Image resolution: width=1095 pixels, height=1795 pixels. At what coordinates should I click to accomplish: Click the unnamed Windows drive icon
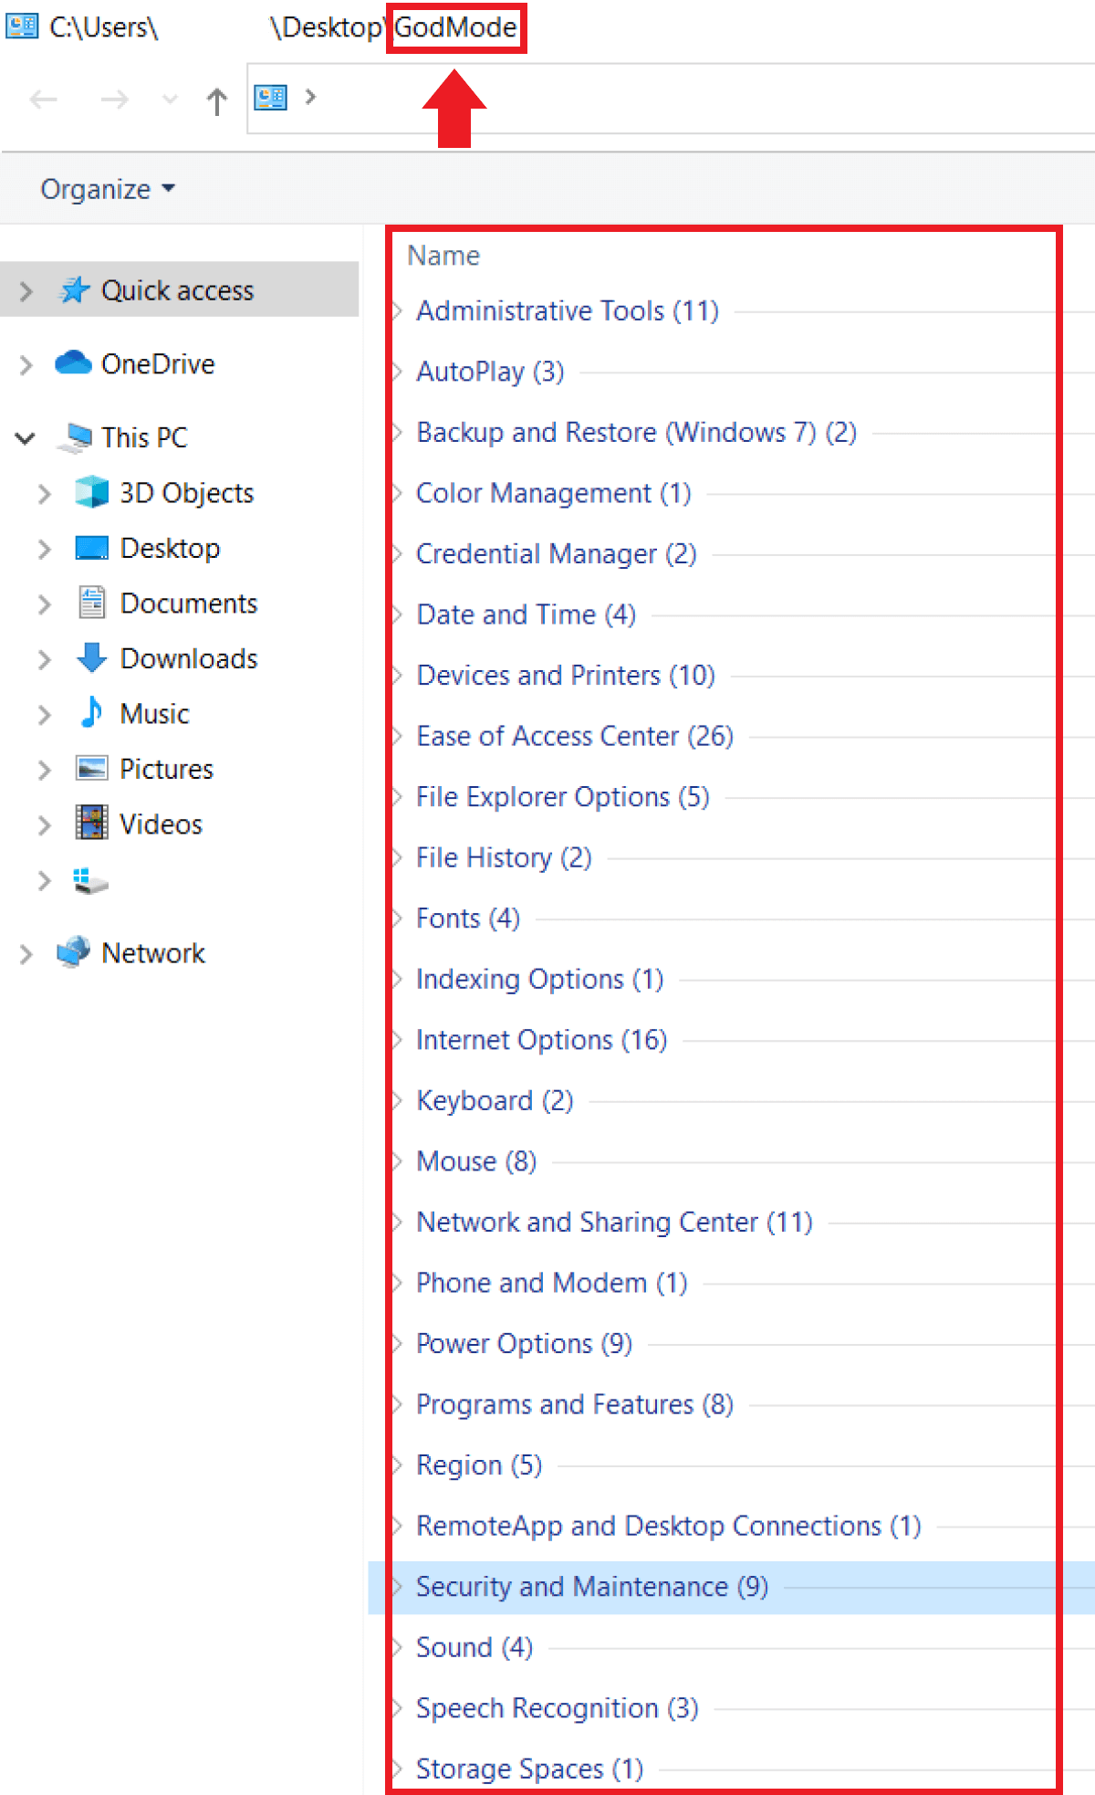[x=90, y=881]
